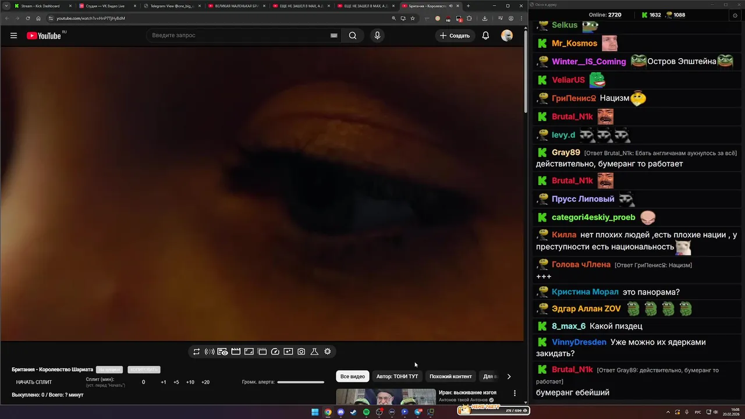
Task: Click the filmstrip icon in player toolbar
Action: click(262, 351)
